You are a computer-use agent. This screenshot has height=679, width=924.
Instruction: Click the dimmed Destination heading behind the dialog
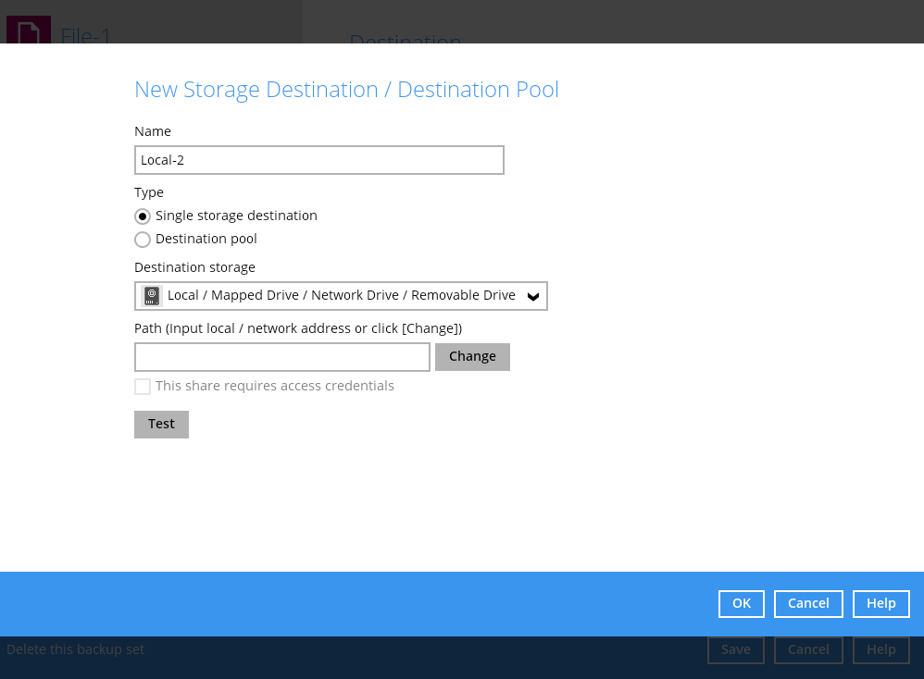405,37
